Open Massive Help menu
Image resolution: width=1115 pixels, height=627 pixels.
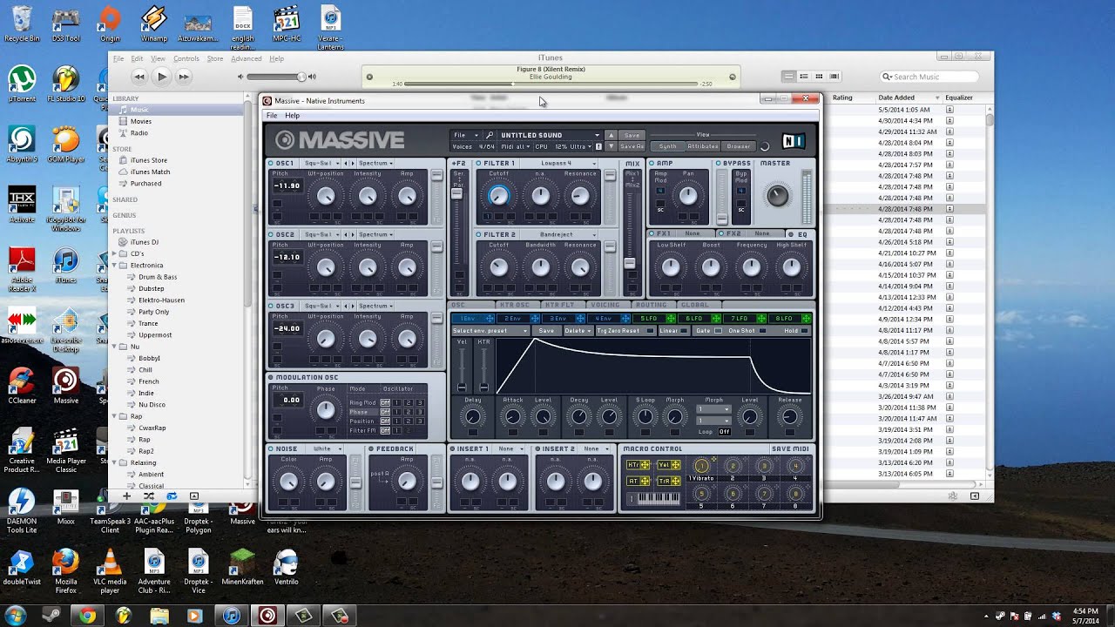tap(292, 115)
